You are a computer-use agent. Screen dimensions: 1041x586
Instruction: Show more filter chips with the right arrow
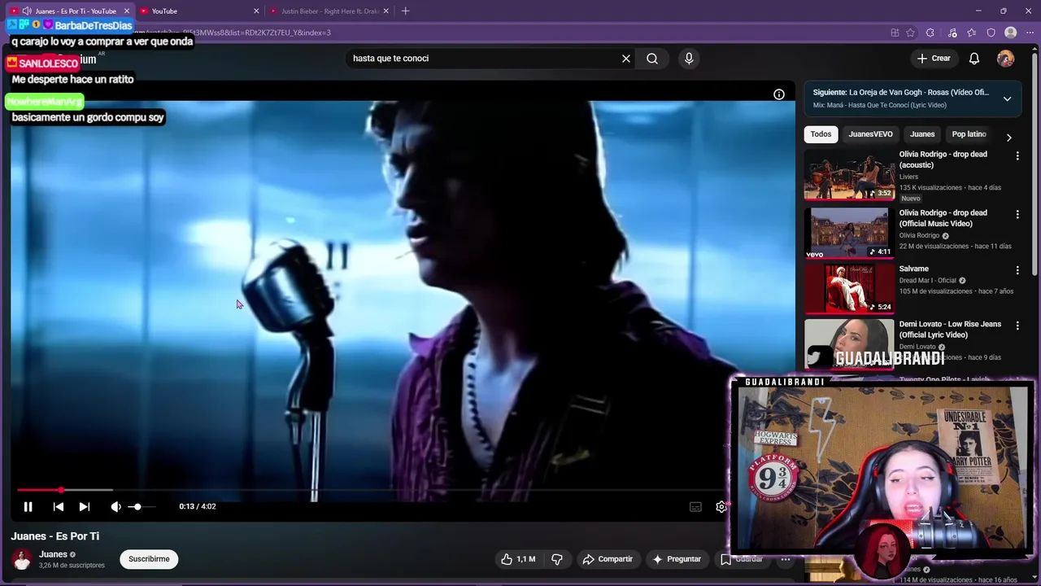1008,138
